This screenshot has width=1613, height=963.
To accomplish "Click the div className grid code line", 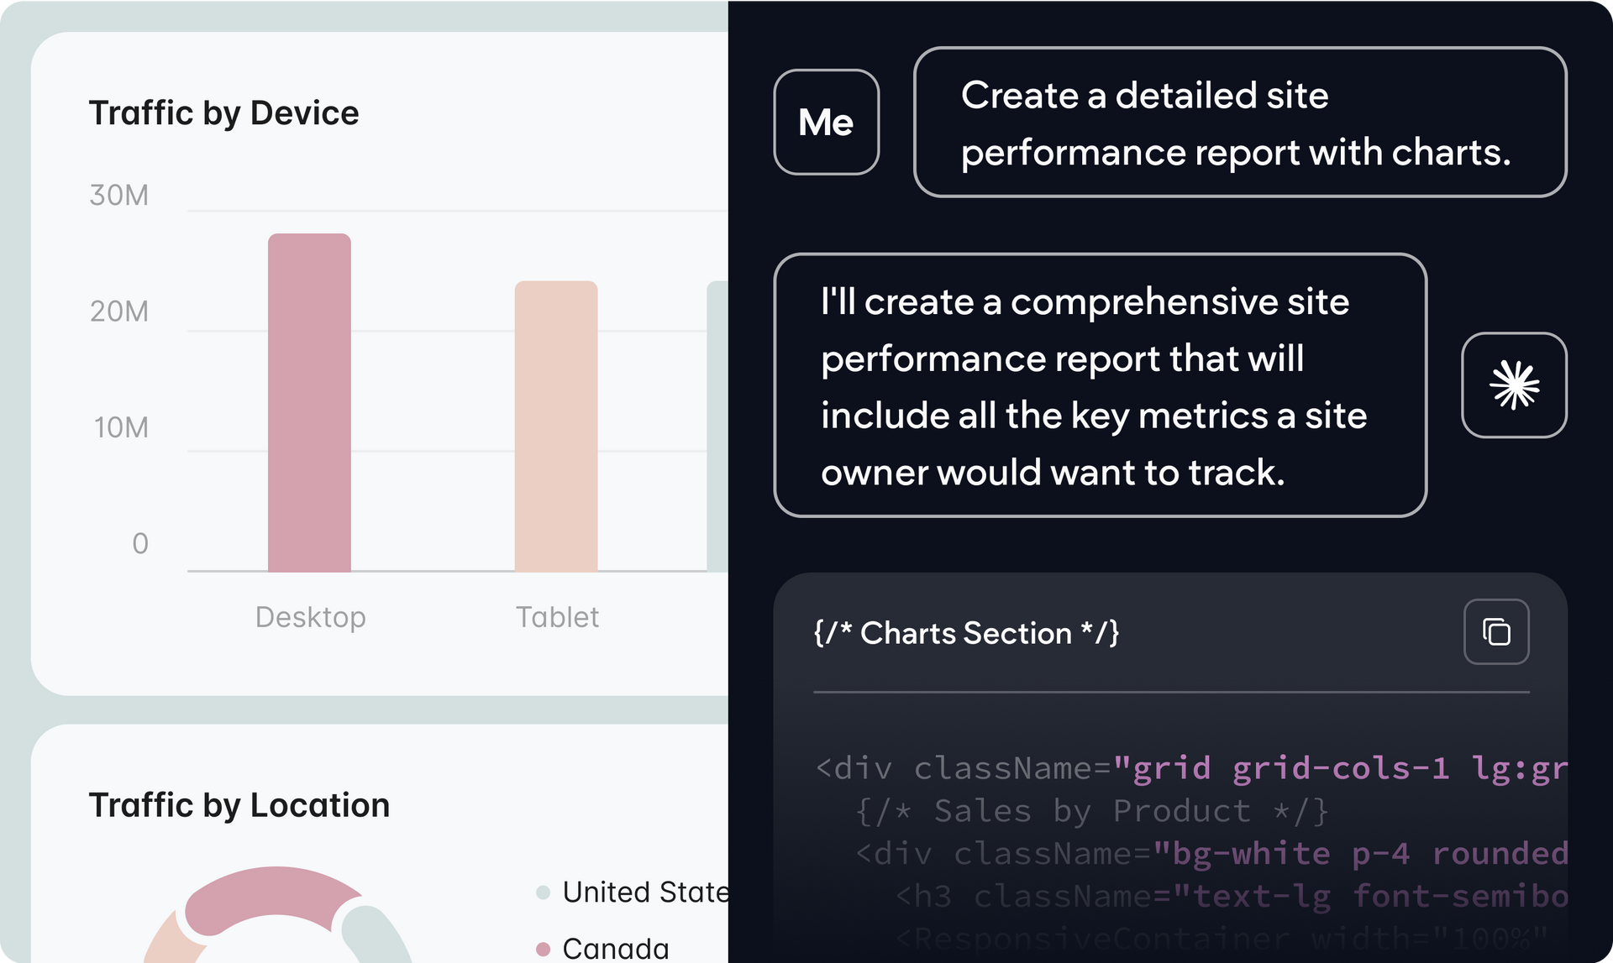I will [1191, 768].
